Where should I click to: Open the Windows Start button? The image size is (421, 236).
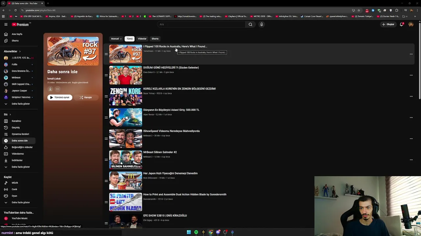coord(189,232)
